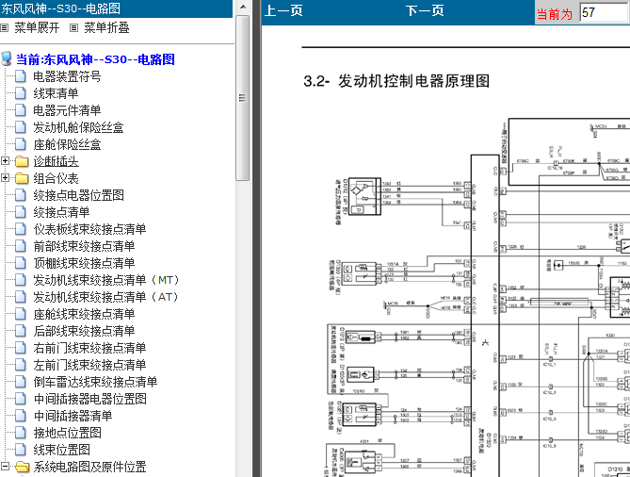The width and height of the screenshot is (630, 477).
Task: Click the page icon for 电器装置符号
Action: (x=21, y=76)
